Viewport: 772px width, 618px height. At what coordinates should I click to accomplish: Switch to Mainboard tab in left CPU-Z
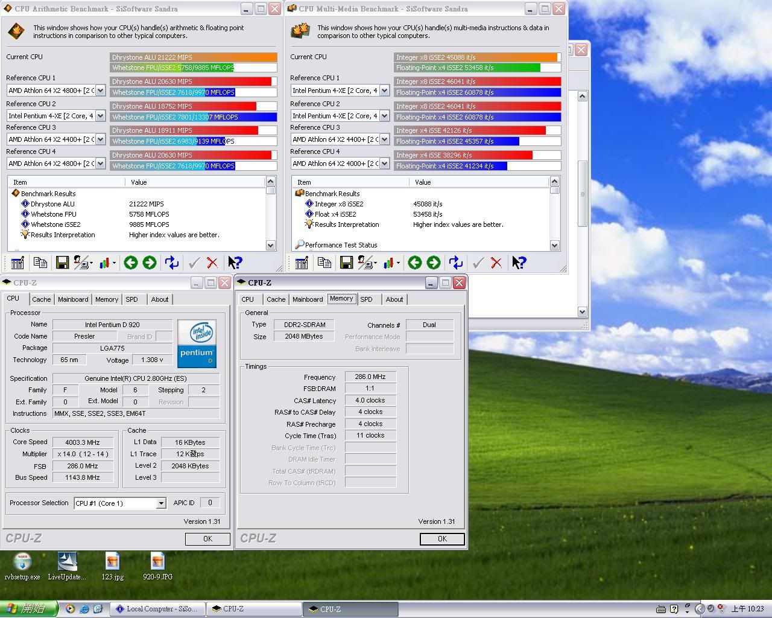(73, 299)
